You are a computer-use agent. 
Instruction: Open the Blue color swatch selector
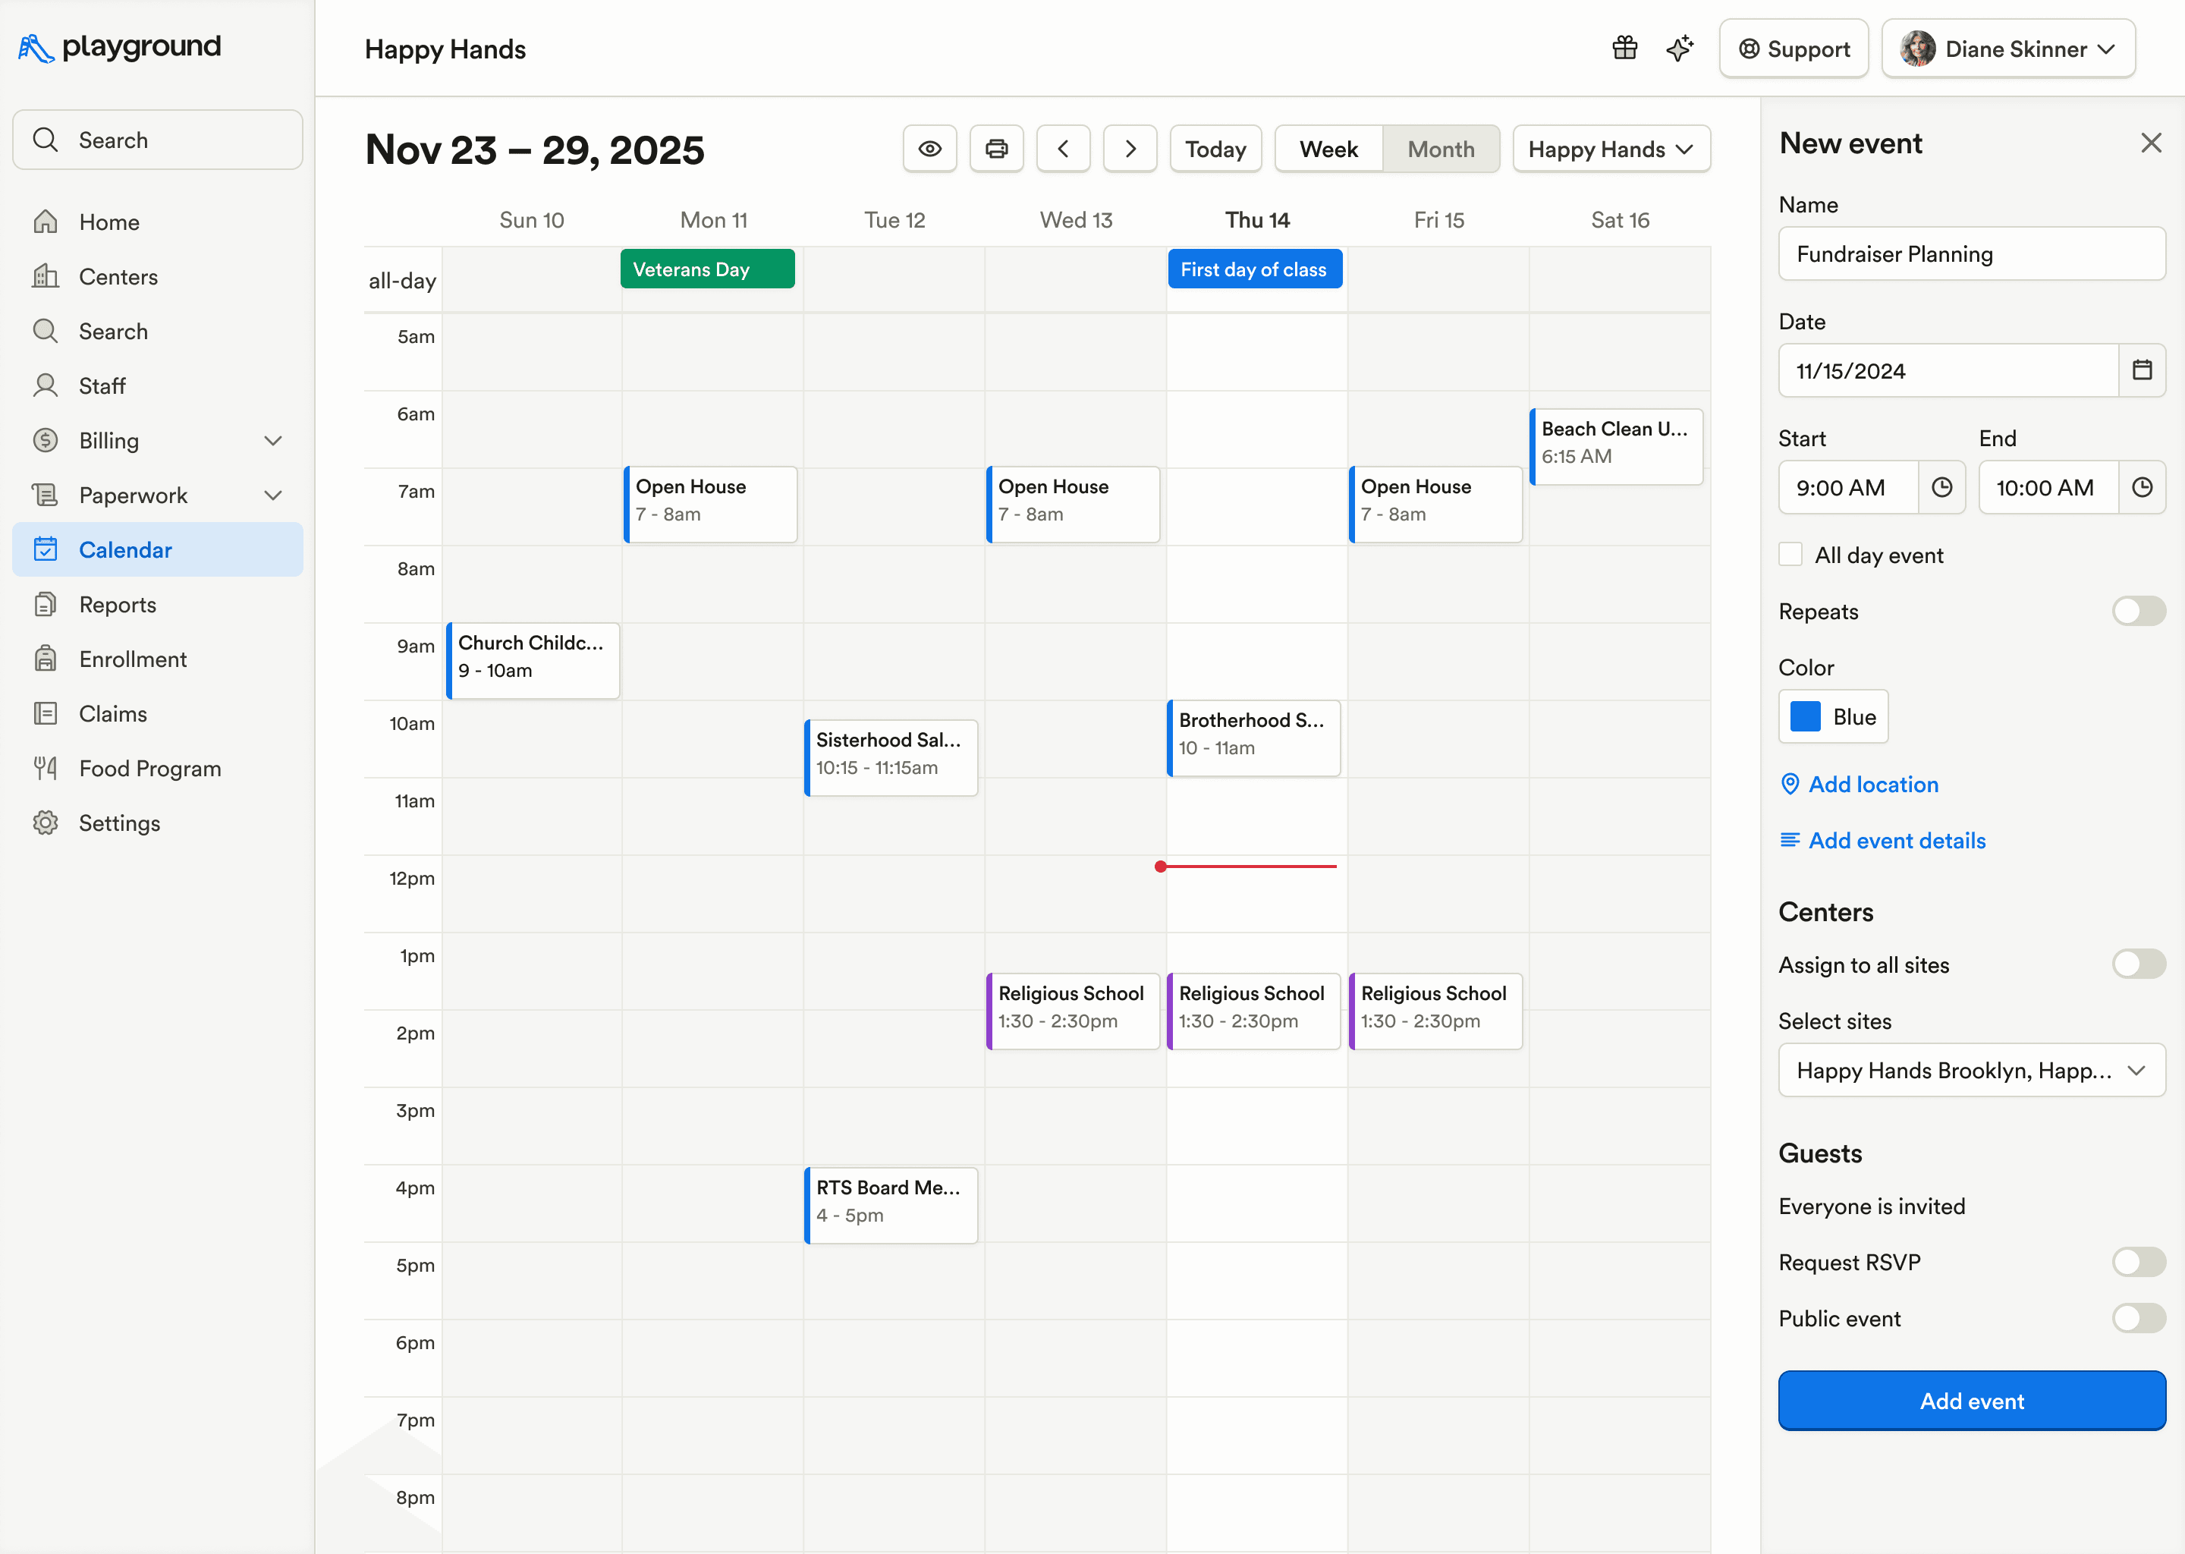pyautogui.click(x=1832, y=716)
